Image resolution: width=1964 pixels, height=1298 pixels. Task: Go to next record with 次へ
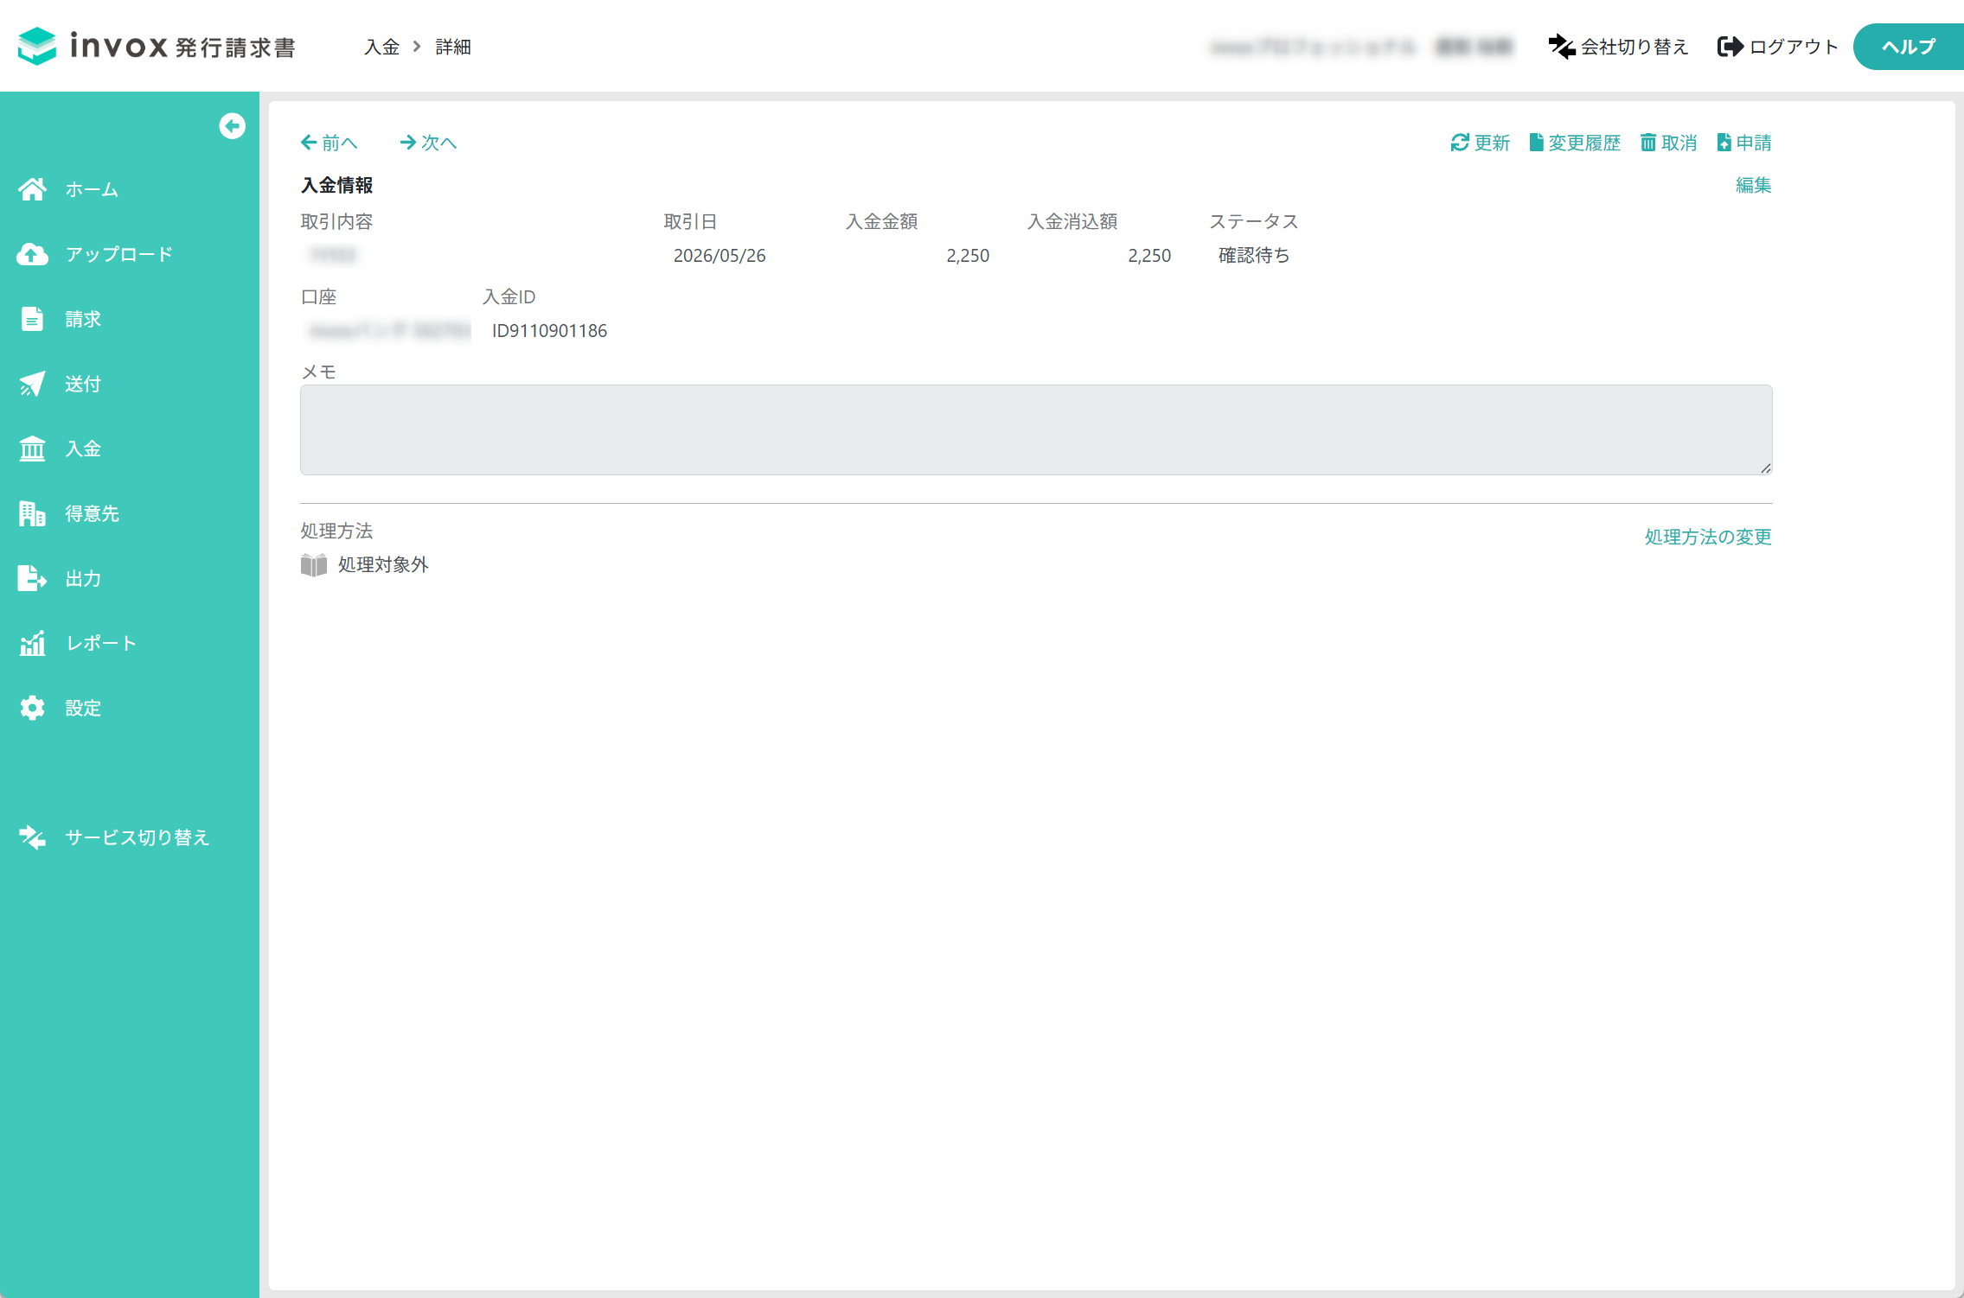428,143
